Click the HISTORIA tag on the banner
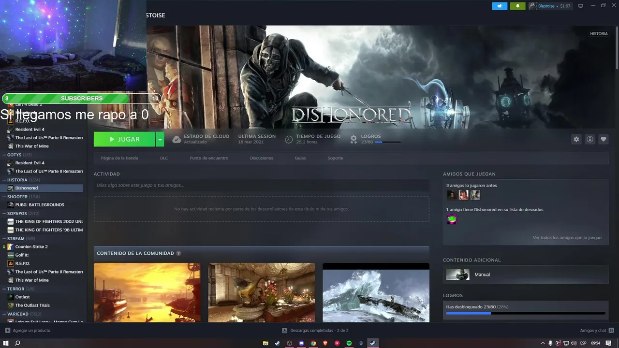Screen dimensions: 619x348 tap(599, 34)
